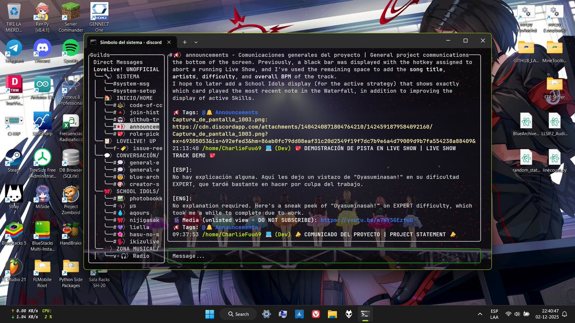Open the #system-setup channel
This screenshot has width=575, height=323.
pyautogui.click(x=134, y=91)
